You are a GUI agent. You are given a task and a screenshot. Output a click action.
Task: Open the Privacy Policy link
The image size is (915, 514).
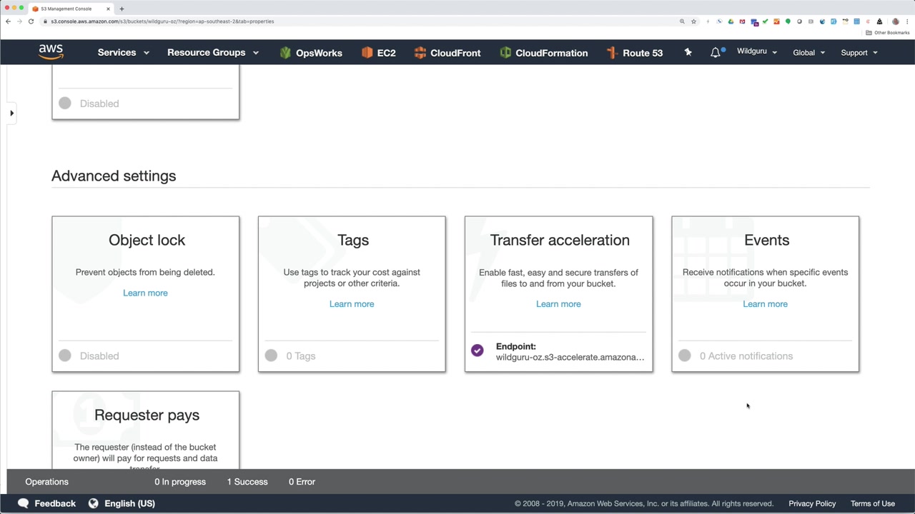pyautogui.click(x=812, y=503)
